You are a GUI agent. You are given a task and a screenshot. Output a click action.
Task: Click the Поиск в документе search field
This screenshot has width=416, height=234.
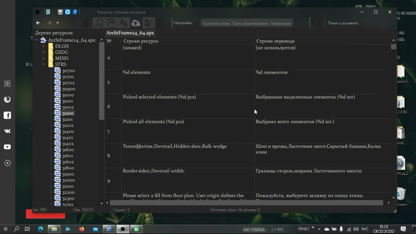(343, 23)
